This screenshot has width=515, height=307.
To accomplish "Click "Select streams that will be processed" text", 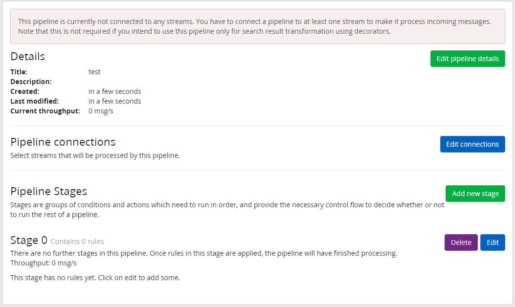I will coord(95,156).
